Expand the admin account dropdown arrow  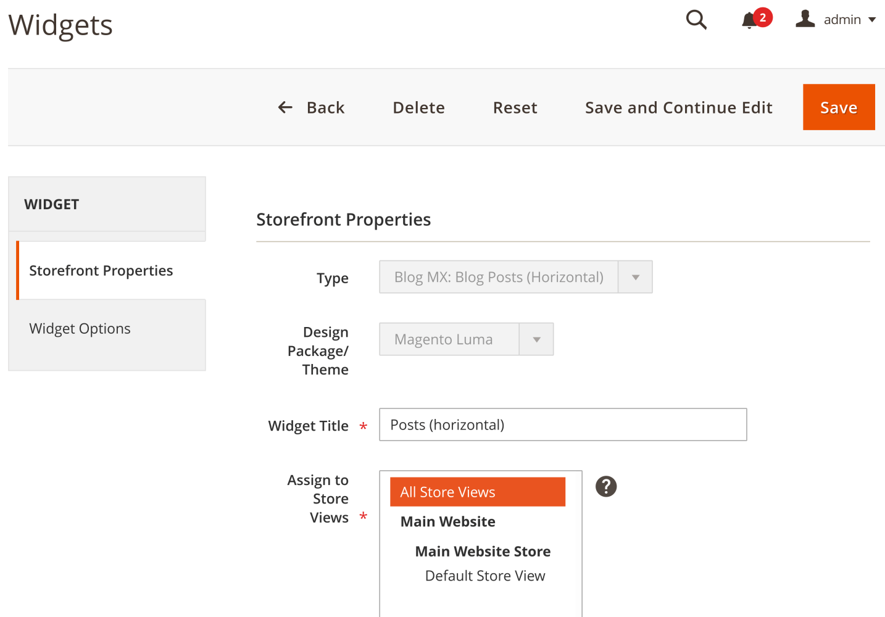(872, 20)
